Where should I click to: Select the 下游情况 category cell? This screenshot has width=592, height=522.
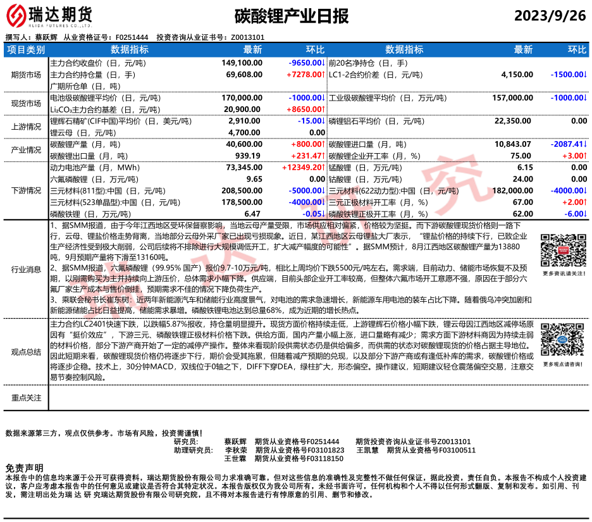tap(26, 190)
